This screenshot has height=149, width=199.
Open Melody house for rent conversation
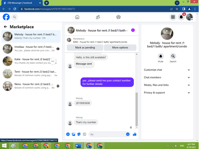point(31,36)
